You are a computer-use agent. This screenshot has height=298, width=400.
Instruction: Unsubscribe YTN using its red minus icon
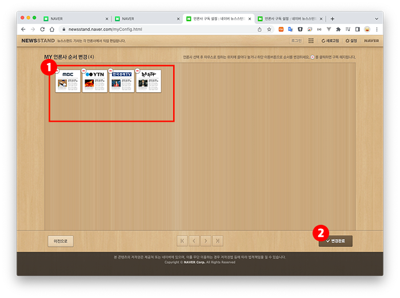pyautogui.click(x=83, y=70)
